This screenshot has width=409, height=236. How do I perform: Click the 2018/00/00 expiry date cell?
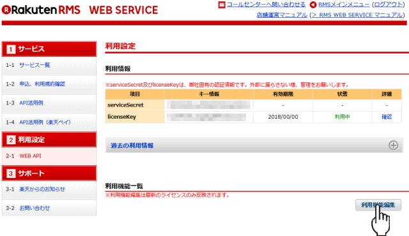tap(283, 117)
